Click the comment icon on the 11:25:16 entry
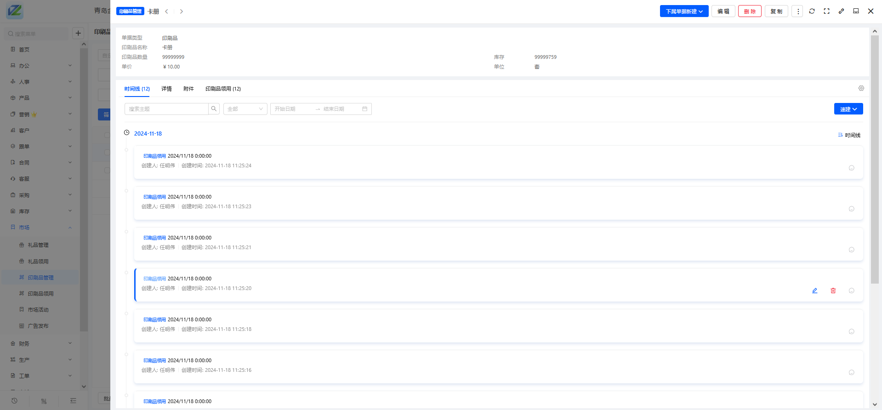The image size is (882, 410). point(851,372)
